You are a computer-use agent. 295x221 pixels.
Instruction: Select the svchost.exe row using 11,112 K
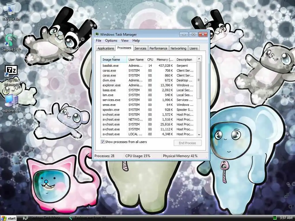point(149,129)
